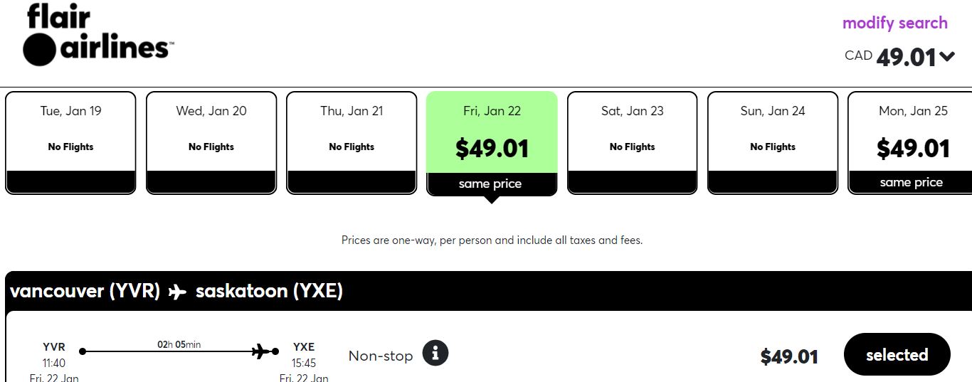This screenshot has width=972, height=382.
Task: Select the Mon, Jan 25 $49.01 card
Action: [910, 142]
